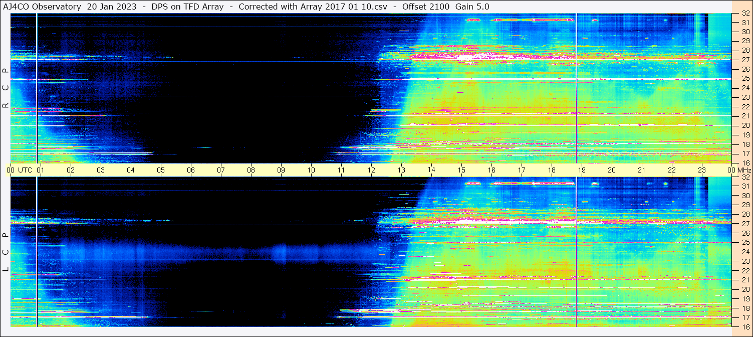Click the '20 Jan 2023' date text
Viewport: 753px width, 337px height.
pyautogui.click(x=112, y=7)
